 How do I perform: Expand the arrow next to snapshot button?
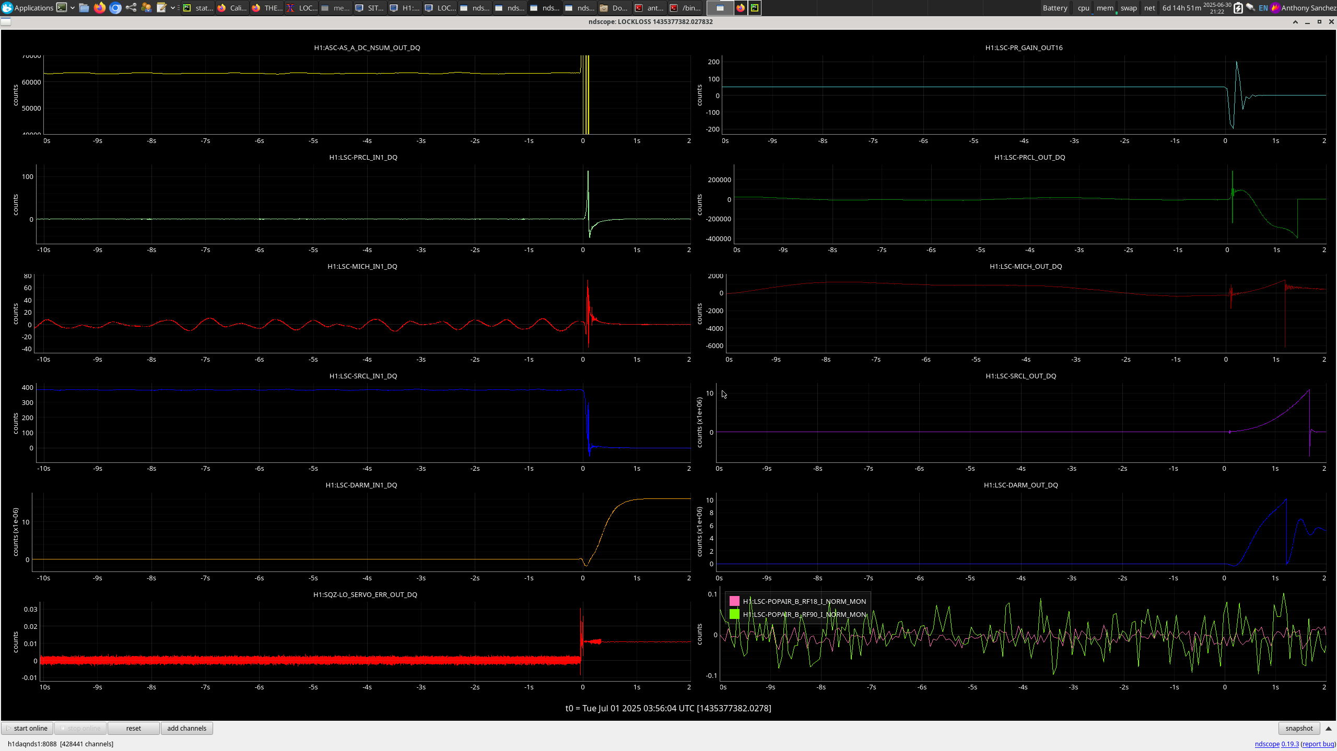pyautogui.click(x=1329, y=728)
